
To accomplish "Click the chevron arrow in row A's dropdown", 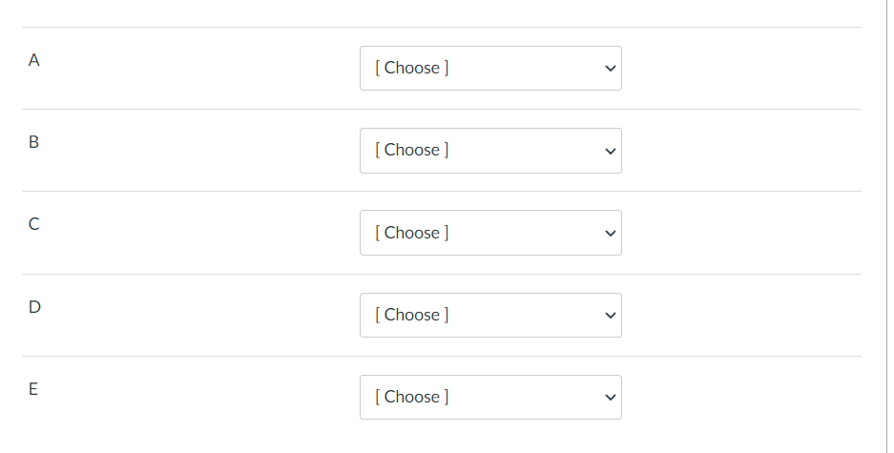I will (x=610, y=69).
